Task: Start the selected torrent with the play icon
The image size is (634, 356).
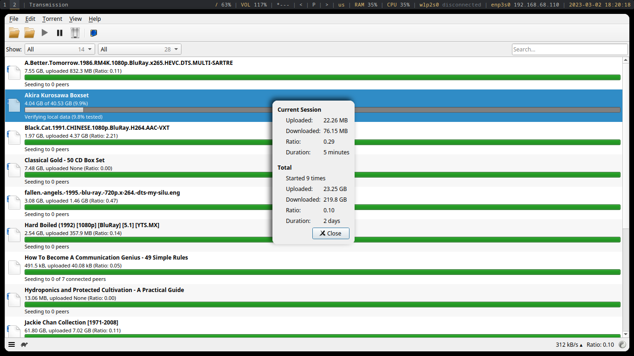Action: point(45,33)
